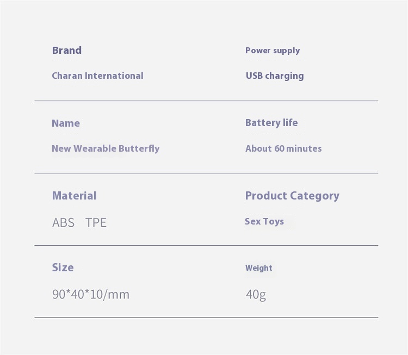Click the Power supply heading

tap(273, 51)
